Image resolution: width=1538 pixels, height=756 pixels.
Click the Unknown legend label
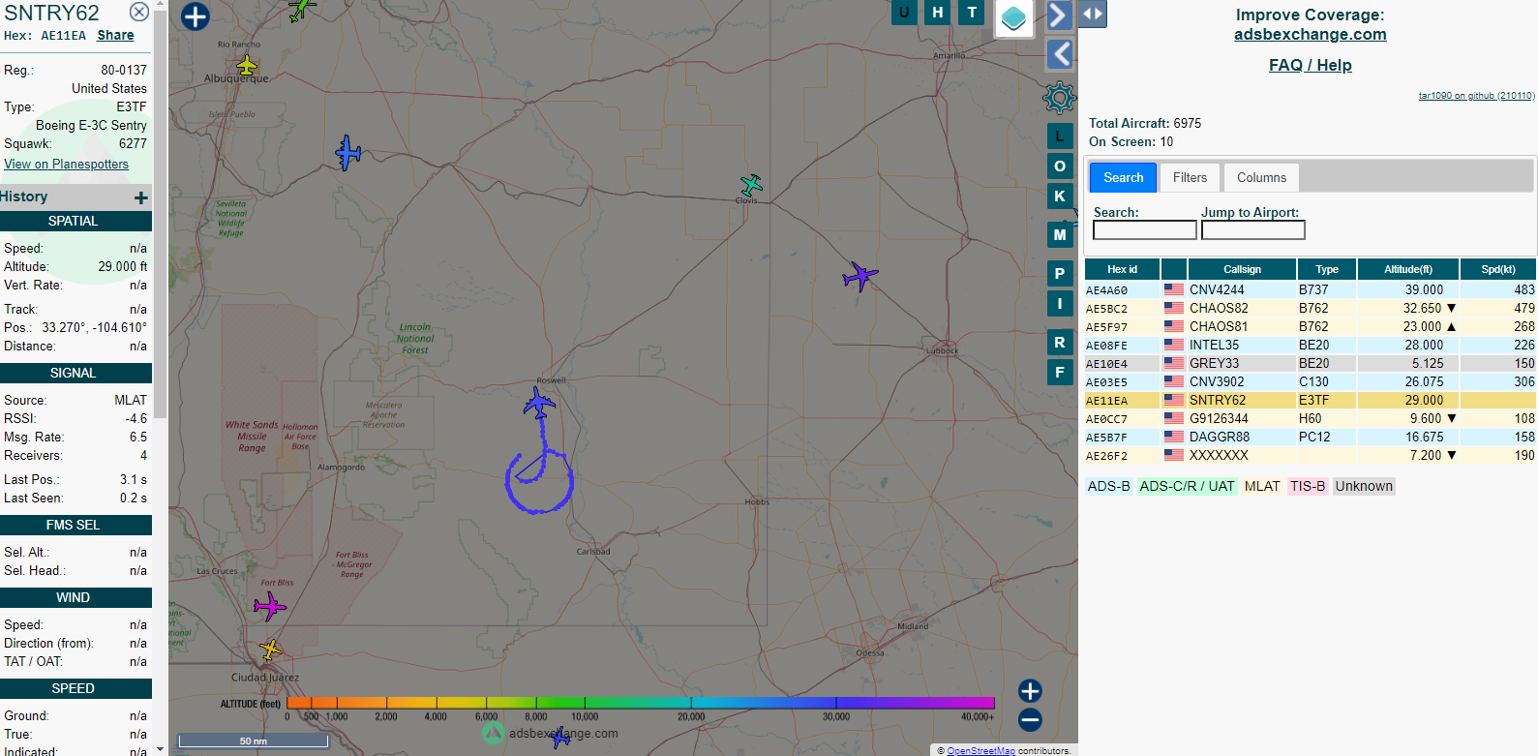tap(1364, 486)
